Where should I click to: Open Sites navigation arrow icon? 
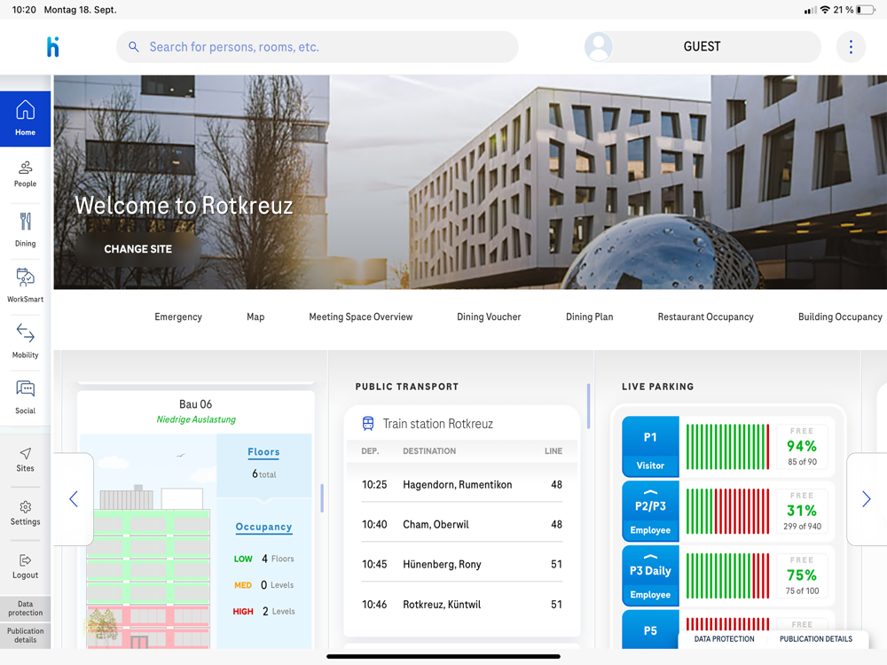pos(25,453)
